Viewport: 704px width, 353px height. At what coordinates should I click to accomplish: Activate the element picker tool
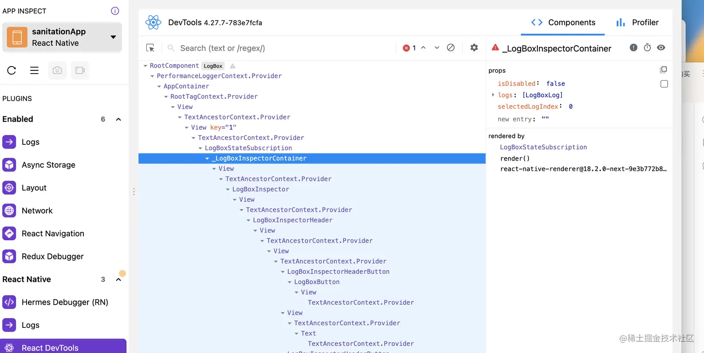tap(150, 48)
